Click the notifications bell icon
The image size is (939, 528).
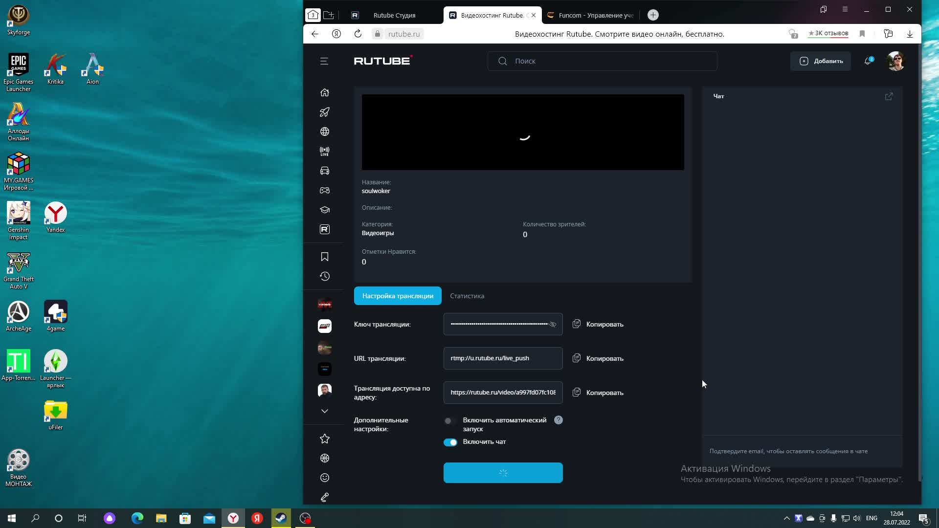pos(868,61)
